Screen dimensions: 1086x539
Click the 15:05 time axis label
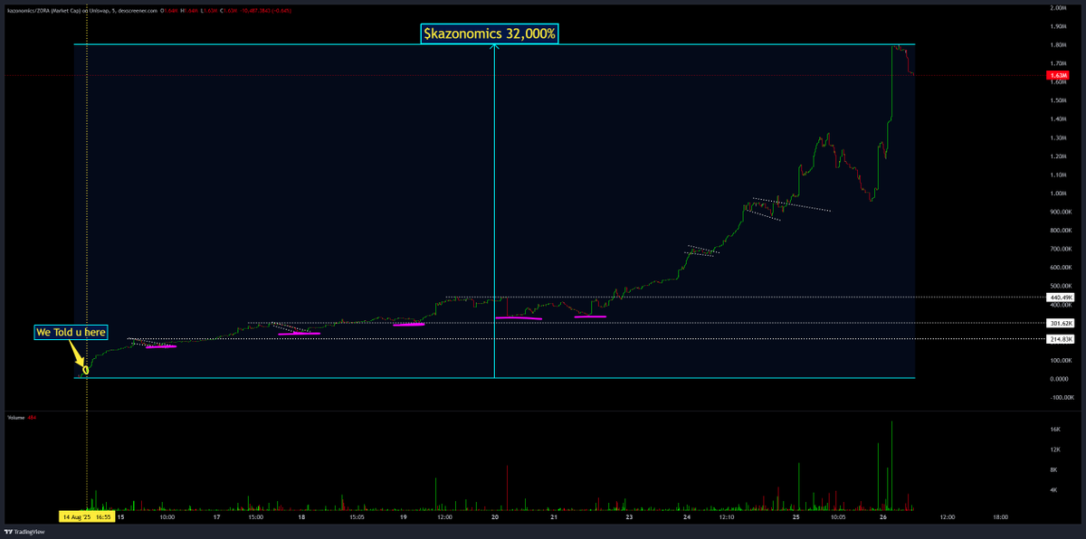pyautogui.click(x=357, y=518)
